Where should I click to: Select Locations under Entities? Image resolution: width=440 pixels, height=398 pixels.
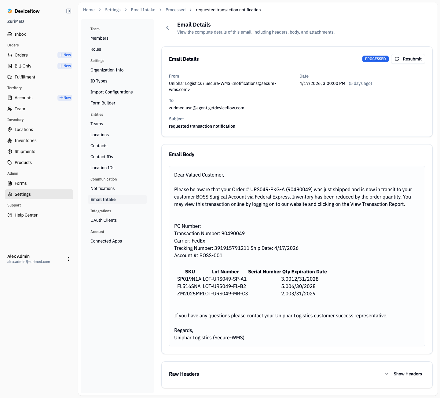pyautogui.click(x=117, y=135)
